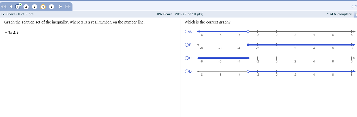
Task: Click the inequality -3x ≤ 9 expression
Action: [12, 33]
